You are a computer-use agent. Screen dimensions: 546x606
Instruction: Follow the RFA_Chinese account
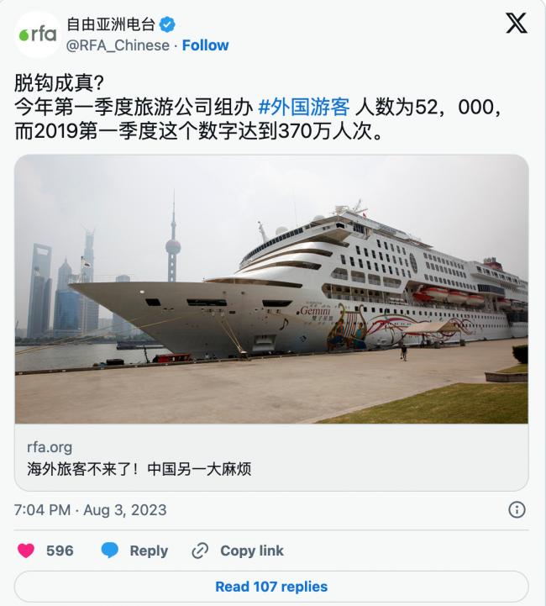pyautogui.click(x=206, y=45)
